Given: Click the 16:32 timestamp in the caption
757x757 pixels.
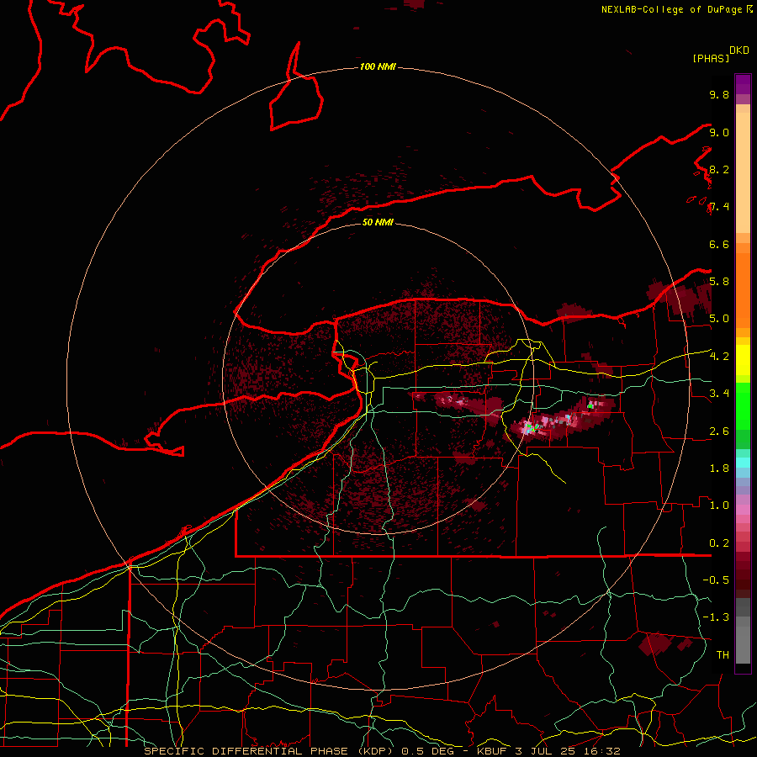Looking at the screenshot, I should point(603,751).
